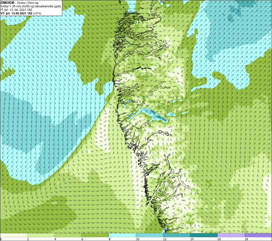Viewport: 272px width, 241px height.
Task: Click the pale cream 0–2 m/s legend swatch
Action: (x=14, y=235)
